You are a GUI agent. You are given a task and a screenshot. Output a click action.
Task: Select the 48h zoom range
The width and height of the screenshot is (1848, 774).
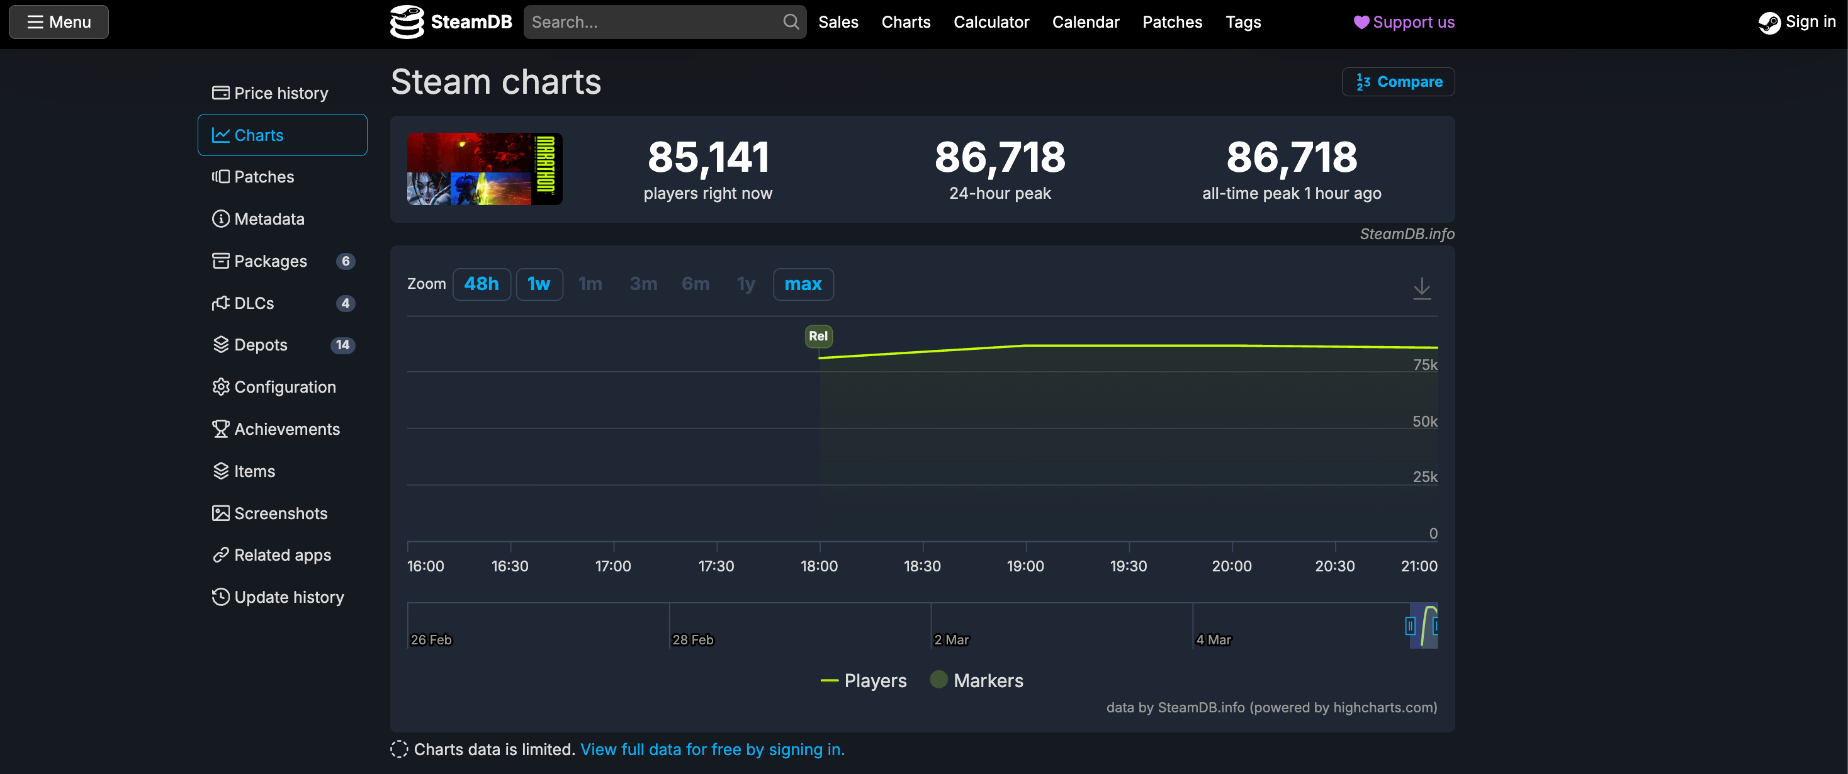pyautogui.click(x=482, y=284)
